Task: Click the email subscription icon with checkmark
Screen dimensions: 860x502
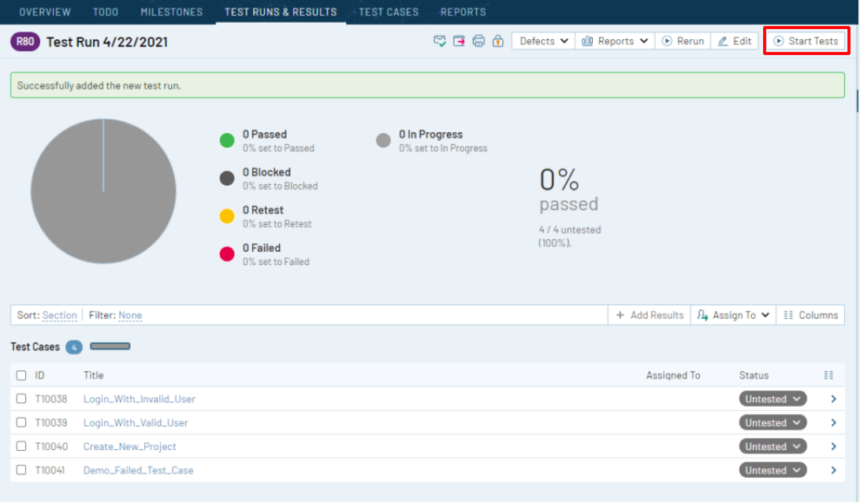Action: [x=440, y=41]
